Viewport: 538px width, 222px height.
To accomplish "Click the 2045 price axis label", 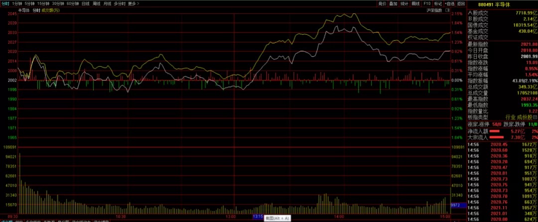I will (x=12, y=14).
